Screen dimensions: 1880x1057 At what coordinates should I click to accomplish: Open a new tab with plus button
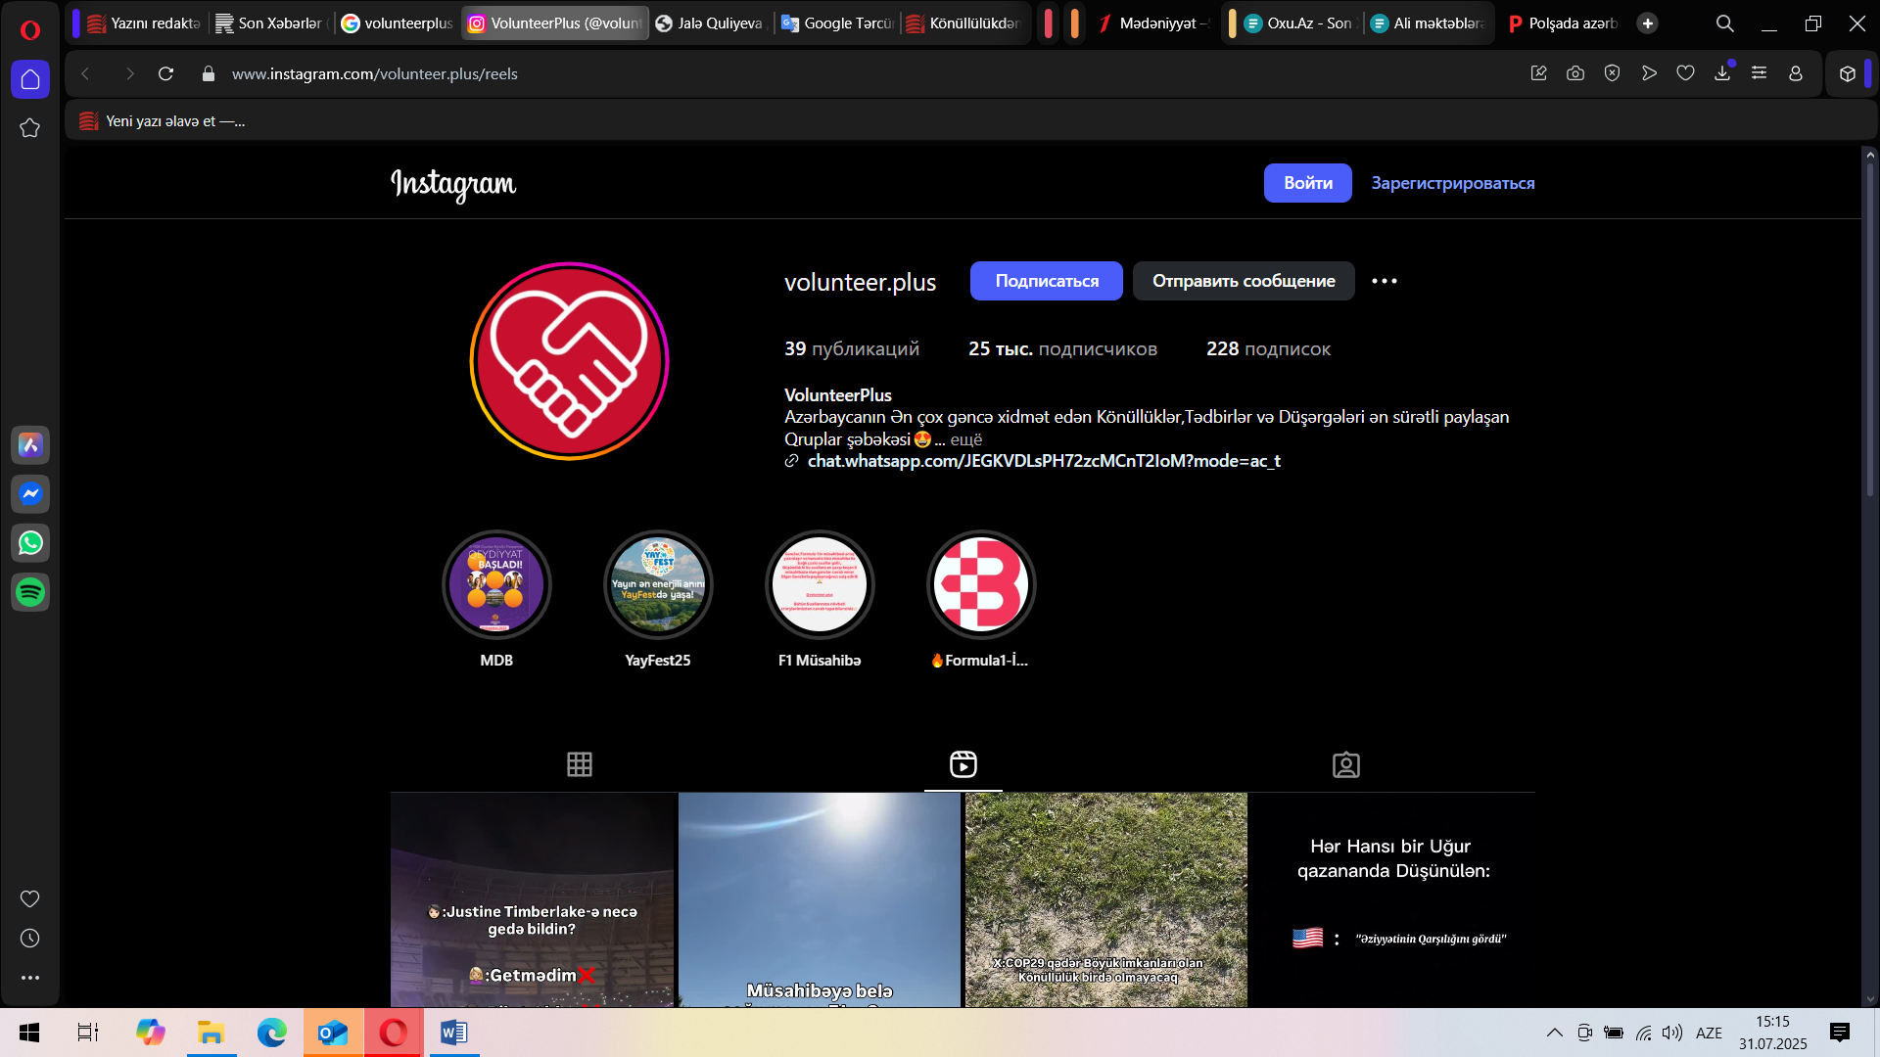click(1648, 23)
